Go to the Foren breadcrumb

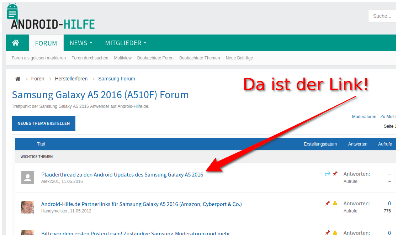[38, 79]
